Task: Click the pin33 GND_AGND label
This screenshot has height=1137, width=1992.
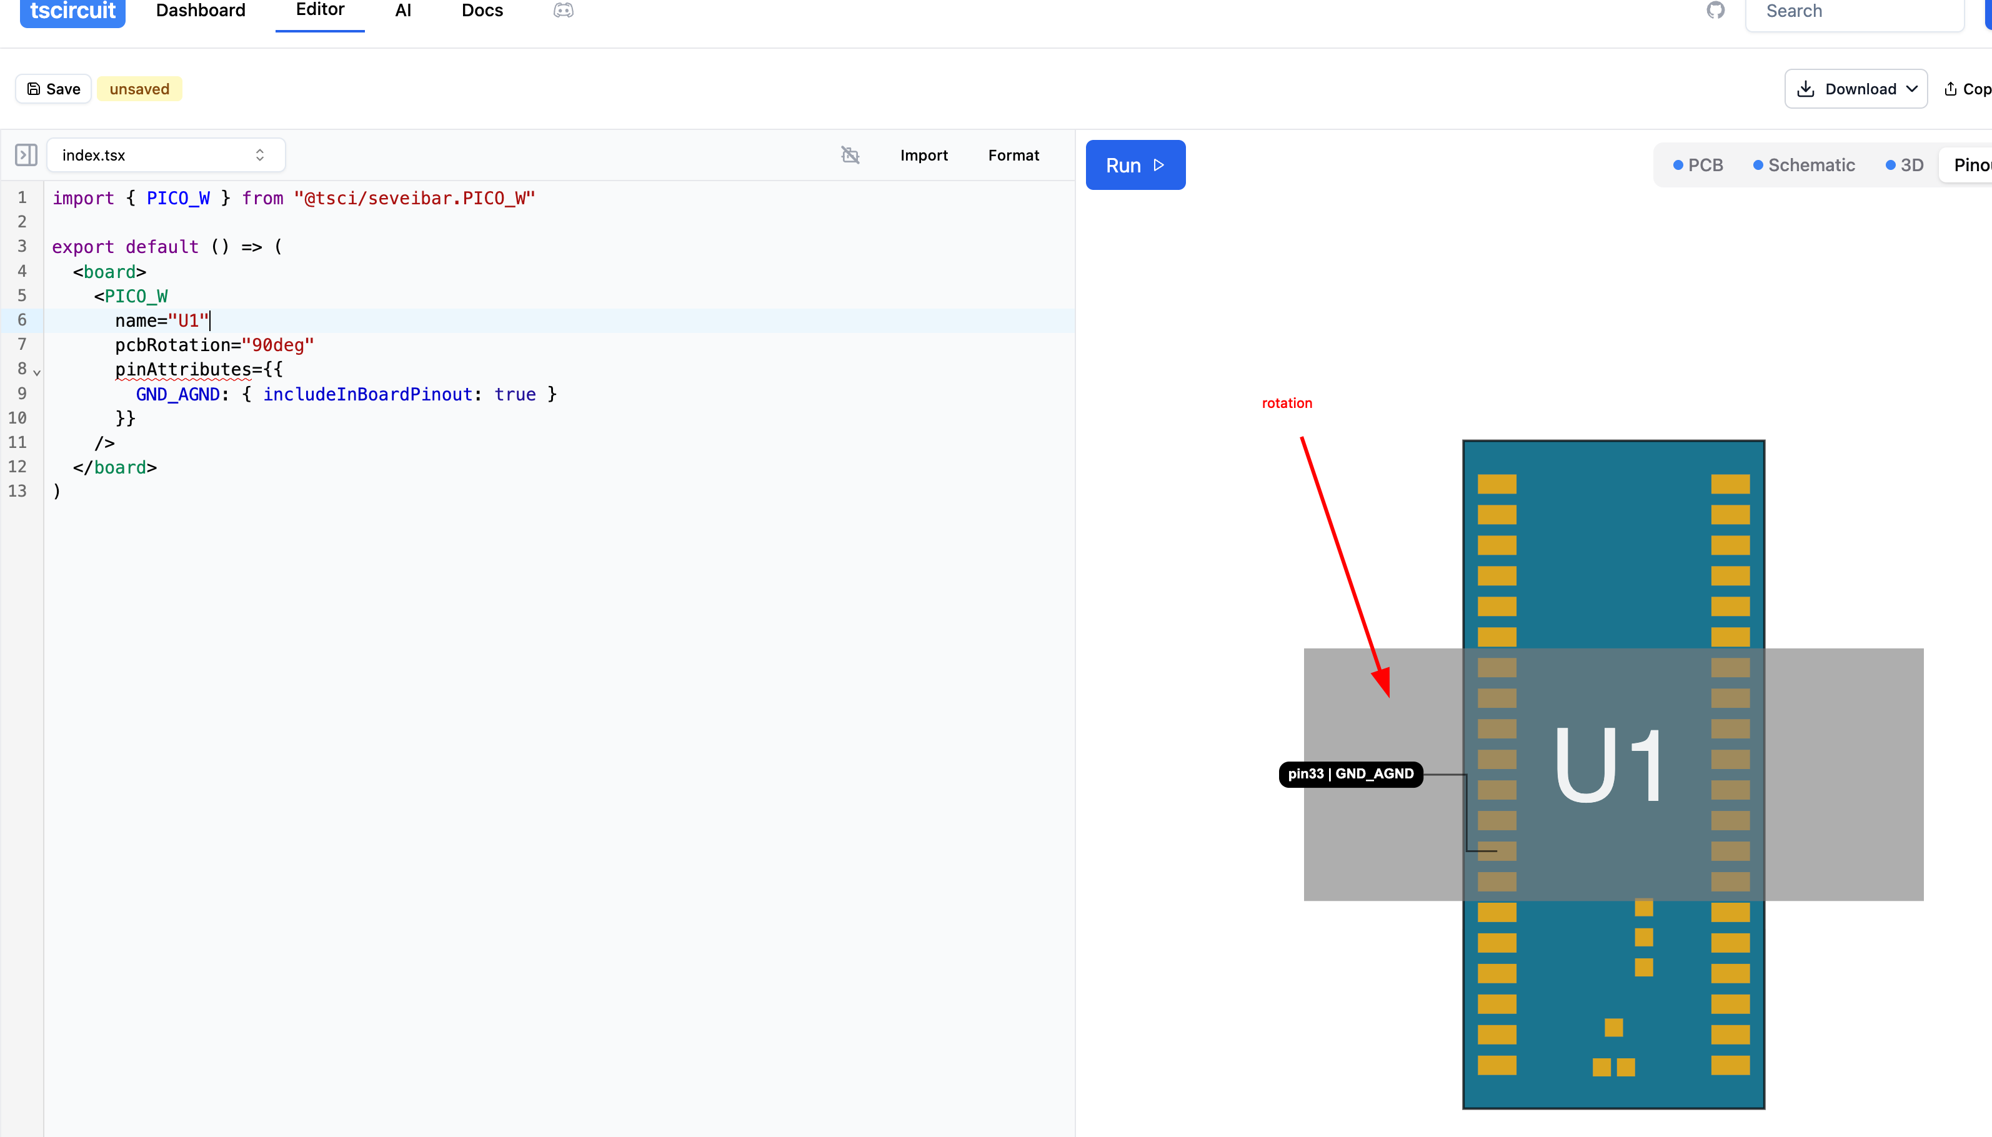Action: [1350, 773]
